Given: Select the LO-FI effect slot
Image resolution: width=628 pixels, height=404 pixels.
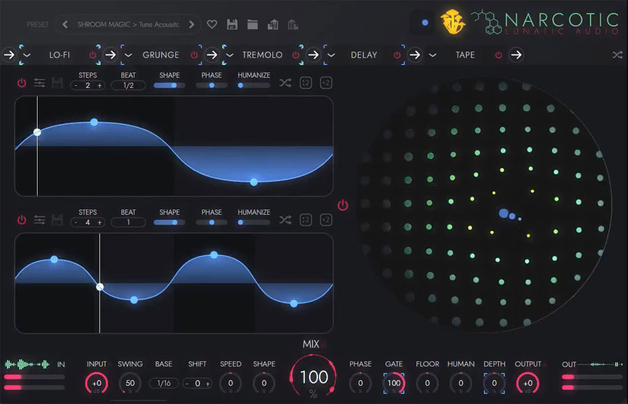Looking at the screenshot, I should [59, 55].
